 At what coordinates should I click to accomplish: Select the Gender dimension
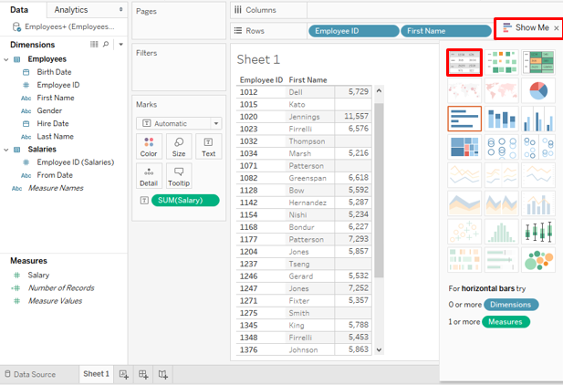click(x=49, y=111)
